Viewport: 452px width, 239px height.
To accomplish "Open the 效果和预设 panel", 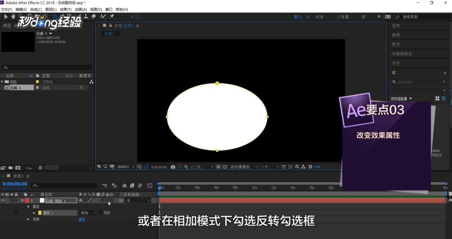I will (402, 54).
